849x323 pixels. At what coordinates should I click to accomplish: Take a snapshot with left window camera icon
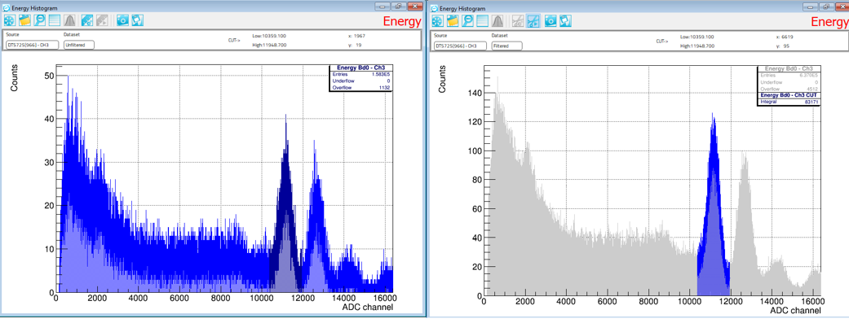point(122,20)
